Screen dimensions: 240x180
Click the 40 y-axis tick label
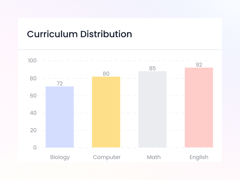(33, 113)
